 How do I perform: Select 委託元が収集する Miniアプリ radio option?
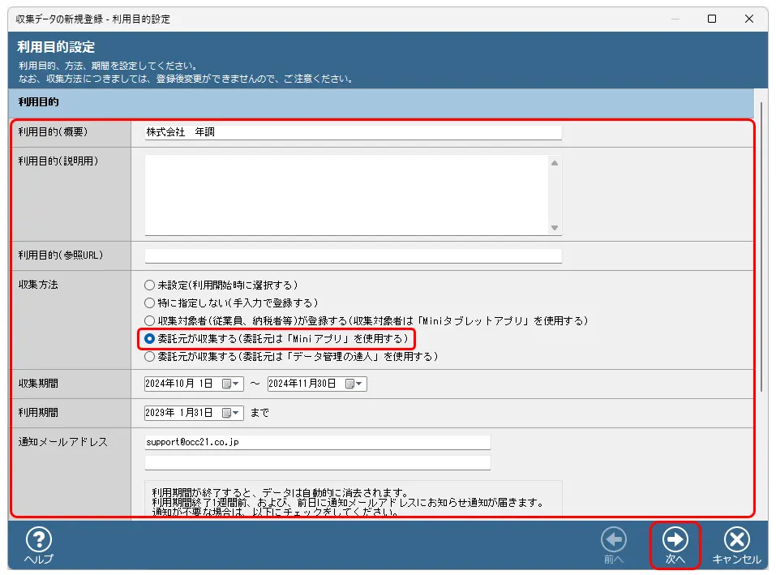149,338
